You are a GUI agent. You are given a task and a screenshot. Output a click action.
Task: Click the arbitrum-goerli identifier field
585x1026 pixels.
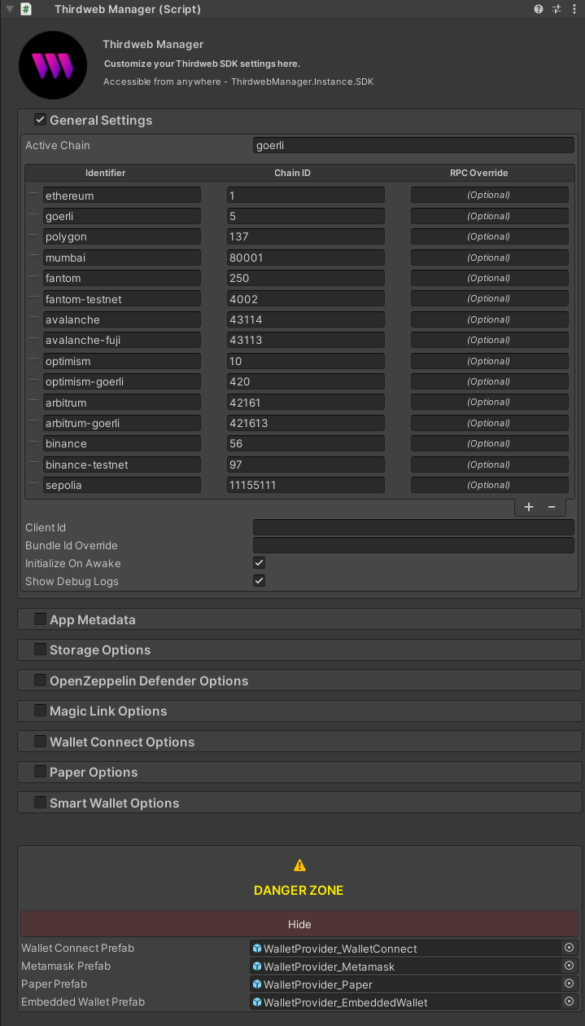122,423
